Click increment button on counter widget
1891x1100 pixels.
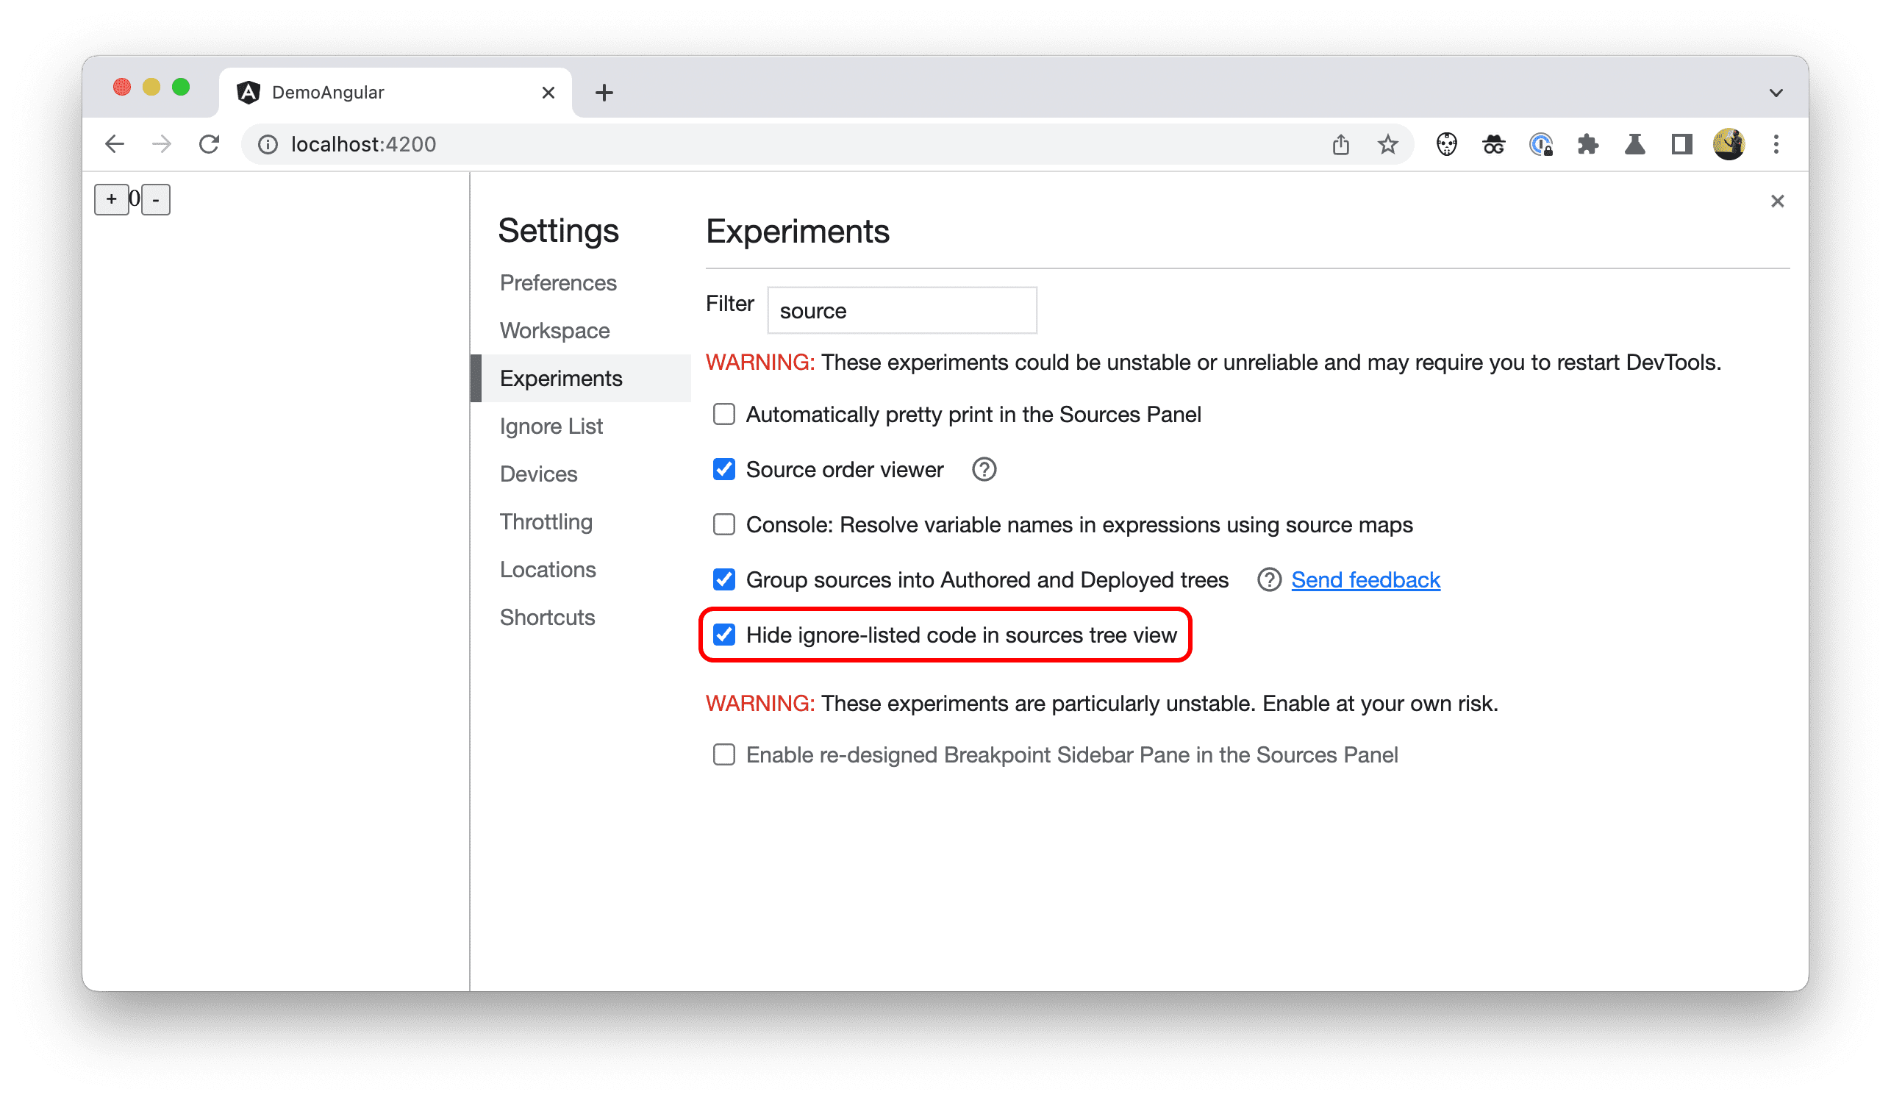[x=112, y=199]
